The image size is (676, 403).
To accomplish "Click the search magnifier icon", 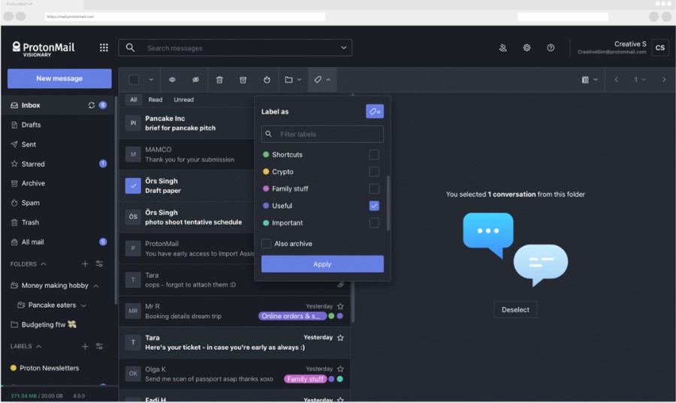I will [130, 48].
